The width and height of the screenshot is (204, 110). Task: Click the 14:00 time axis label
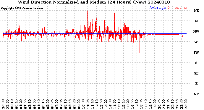[x=110, y=104]
